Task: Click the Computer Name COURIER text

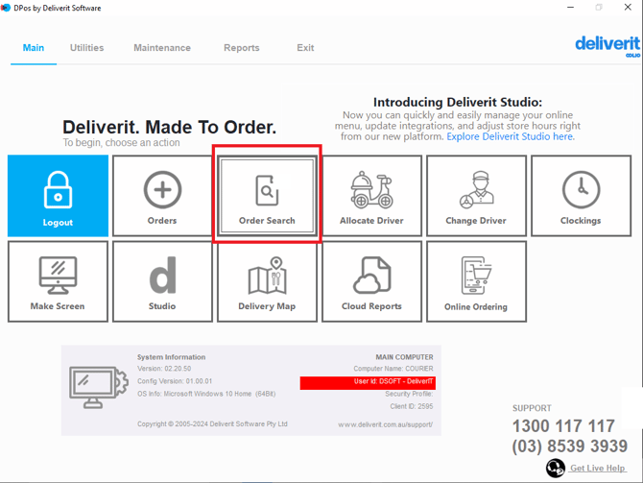Action: coord(393,369)
